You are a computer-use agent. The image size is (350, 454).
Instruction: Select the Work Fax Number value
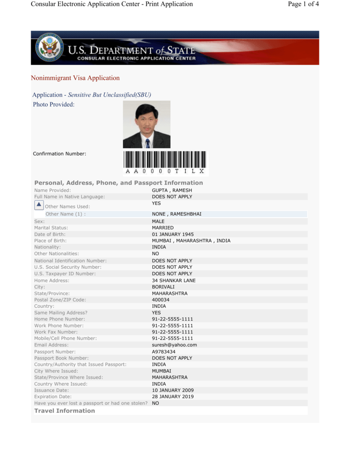point(172,332)
